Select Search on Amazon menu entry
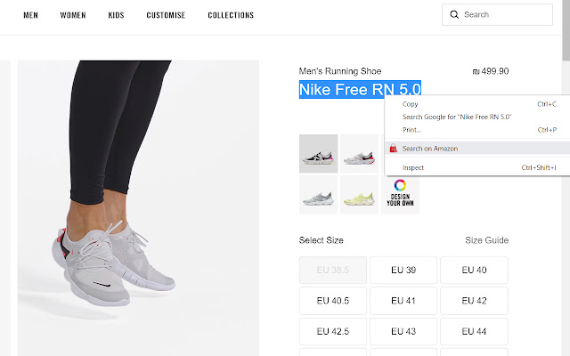Viewport: 570px width, 356px height. (430, 149)
